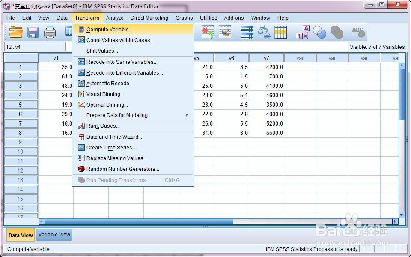Toggle the Value Labels toolbar icon

coord(303,32)
